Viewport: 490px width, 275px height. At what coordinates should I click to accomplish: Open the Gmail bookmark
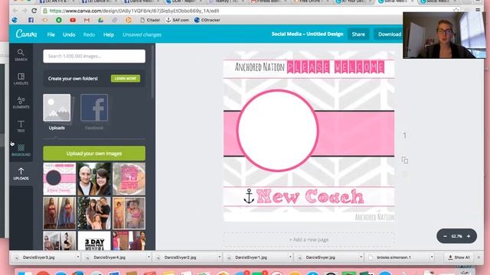(x=87, y=20)
